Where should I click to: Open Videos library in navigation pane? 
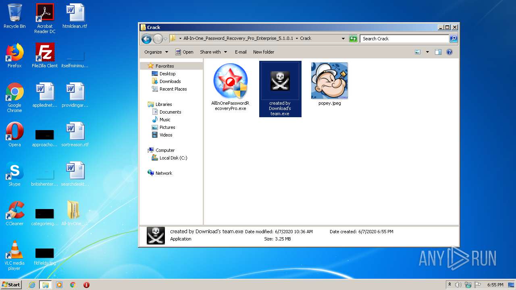166,135
